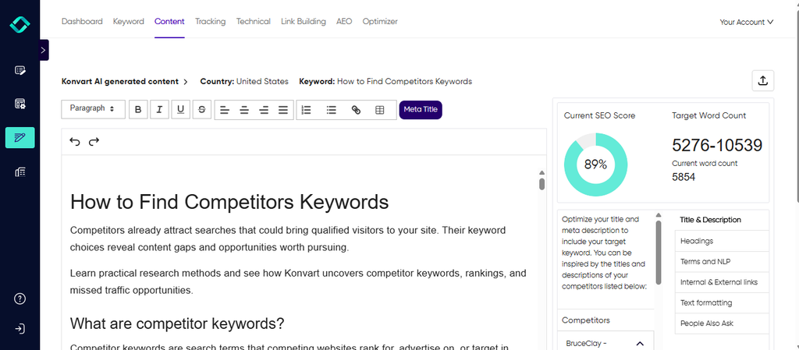Go to the AEO tab
Screen dimensions: 799x350
[x=344, y=21]
